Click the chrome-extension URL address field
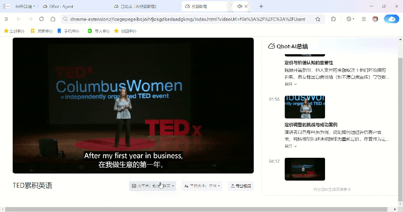This screenshot has width=403, height=212. click(x=188, y=19)
